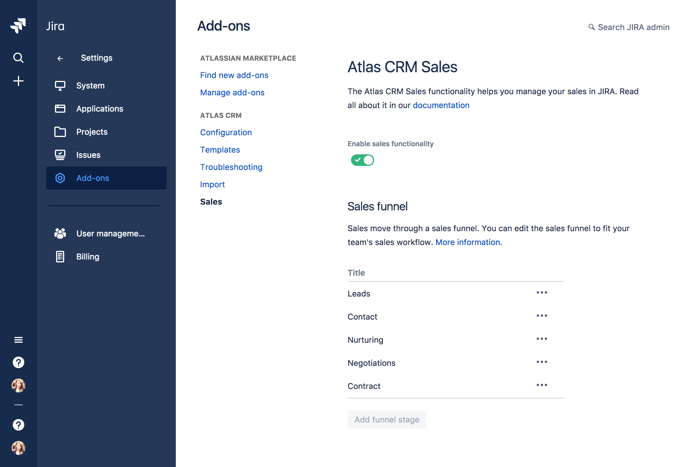Open more options for Negotiations stage

pyautogui.click(x=541, y=362)
